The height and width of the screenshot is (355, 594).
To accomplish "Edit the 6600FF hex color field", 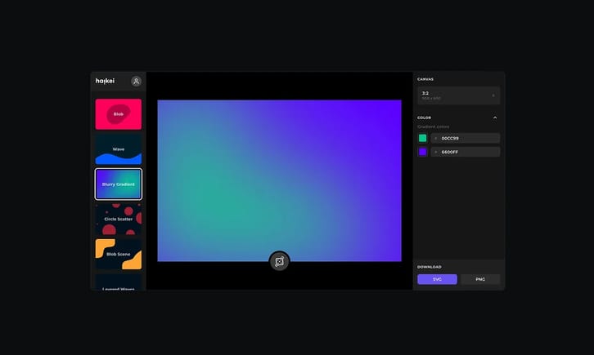I will point(465,152).
